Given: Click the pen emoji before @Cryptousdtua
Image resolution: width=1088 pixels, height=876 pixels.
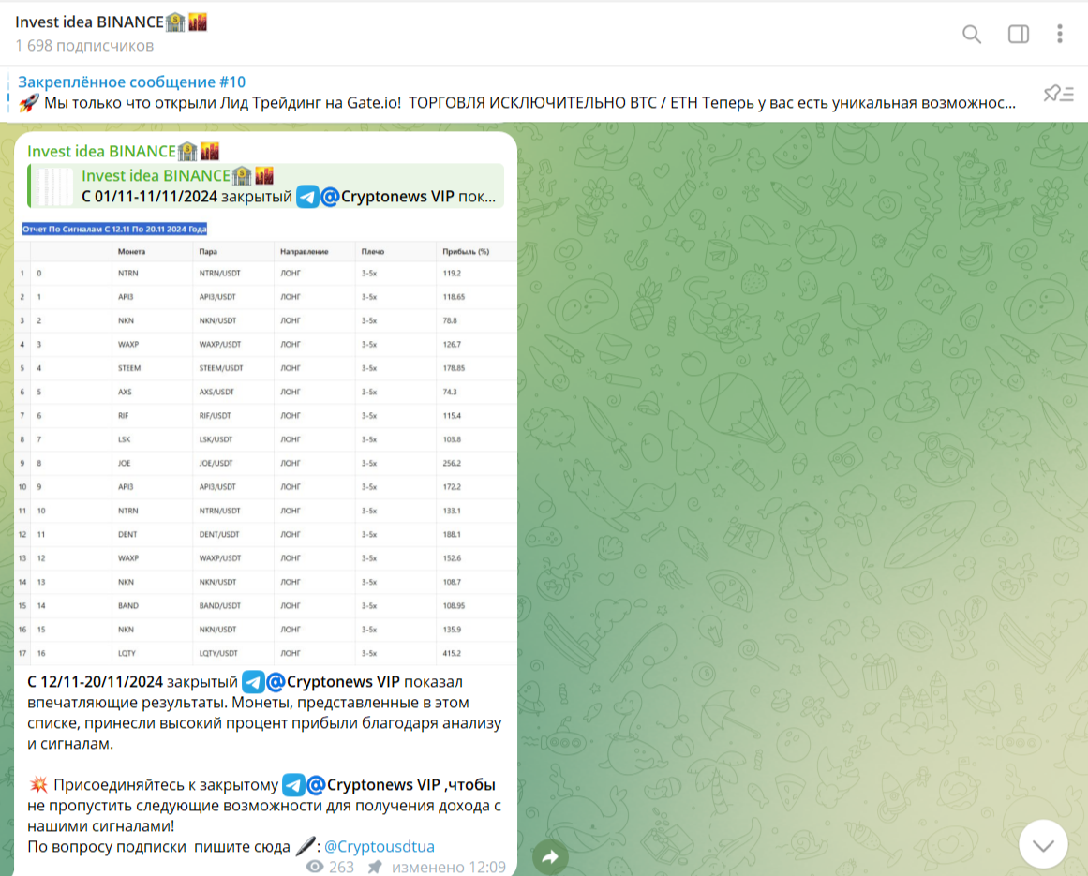Looking at the screenshot, I should click(306, 846).
